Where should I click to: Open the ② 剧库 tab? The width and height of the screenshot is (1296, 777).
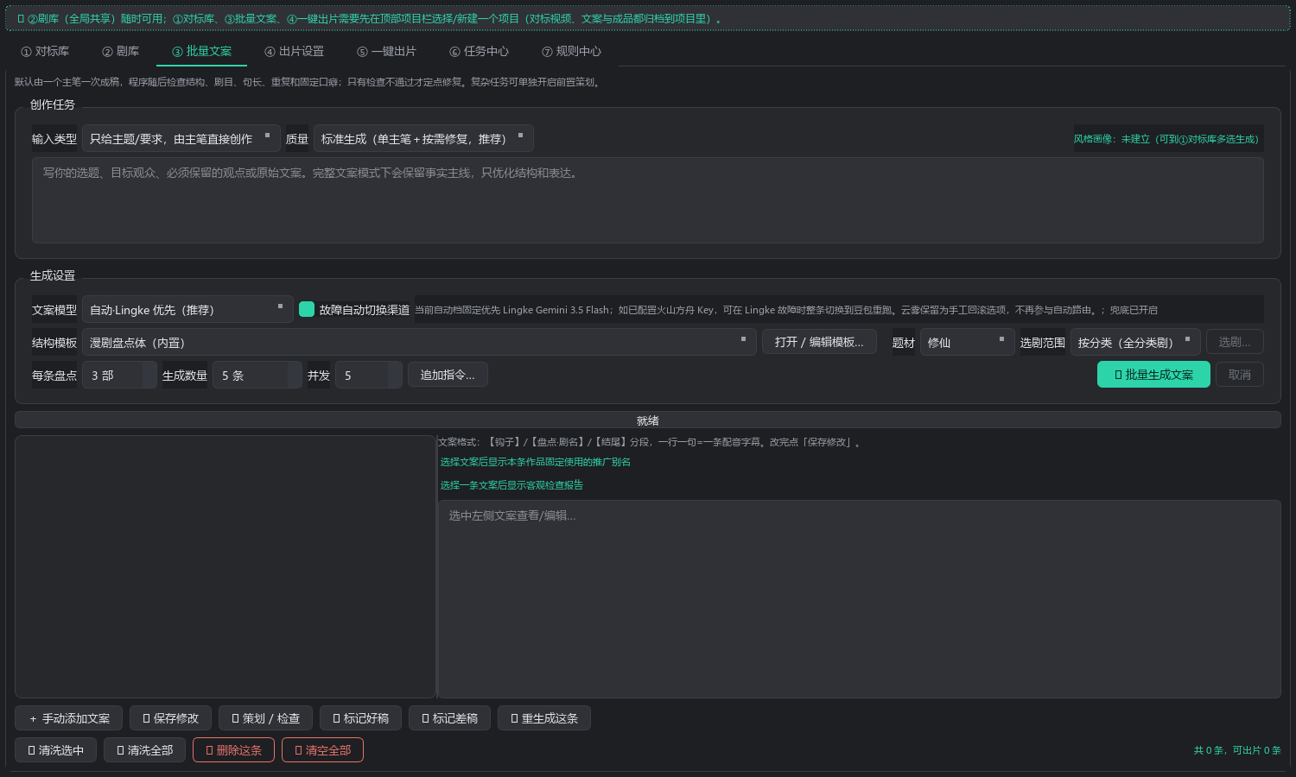click(120, 52)
